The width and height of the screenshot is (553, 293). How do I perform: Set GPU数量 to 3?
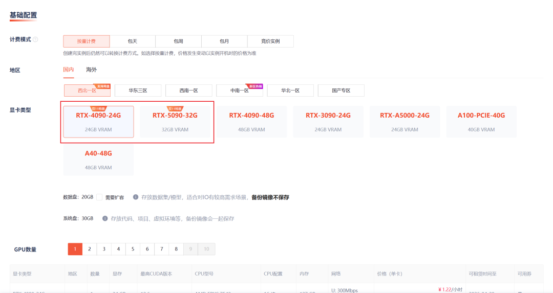pyautogui.click(x=104, y=249)
